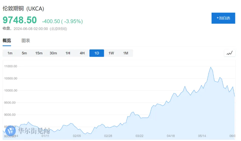Select the active 1D timeframe
The height and width of the screenshot is (141, 241).
coord(97,53)
